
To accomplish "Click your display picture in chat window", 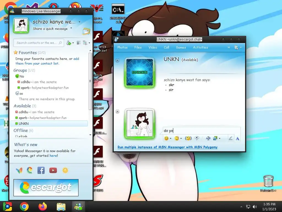I will (x=140, y=124).
